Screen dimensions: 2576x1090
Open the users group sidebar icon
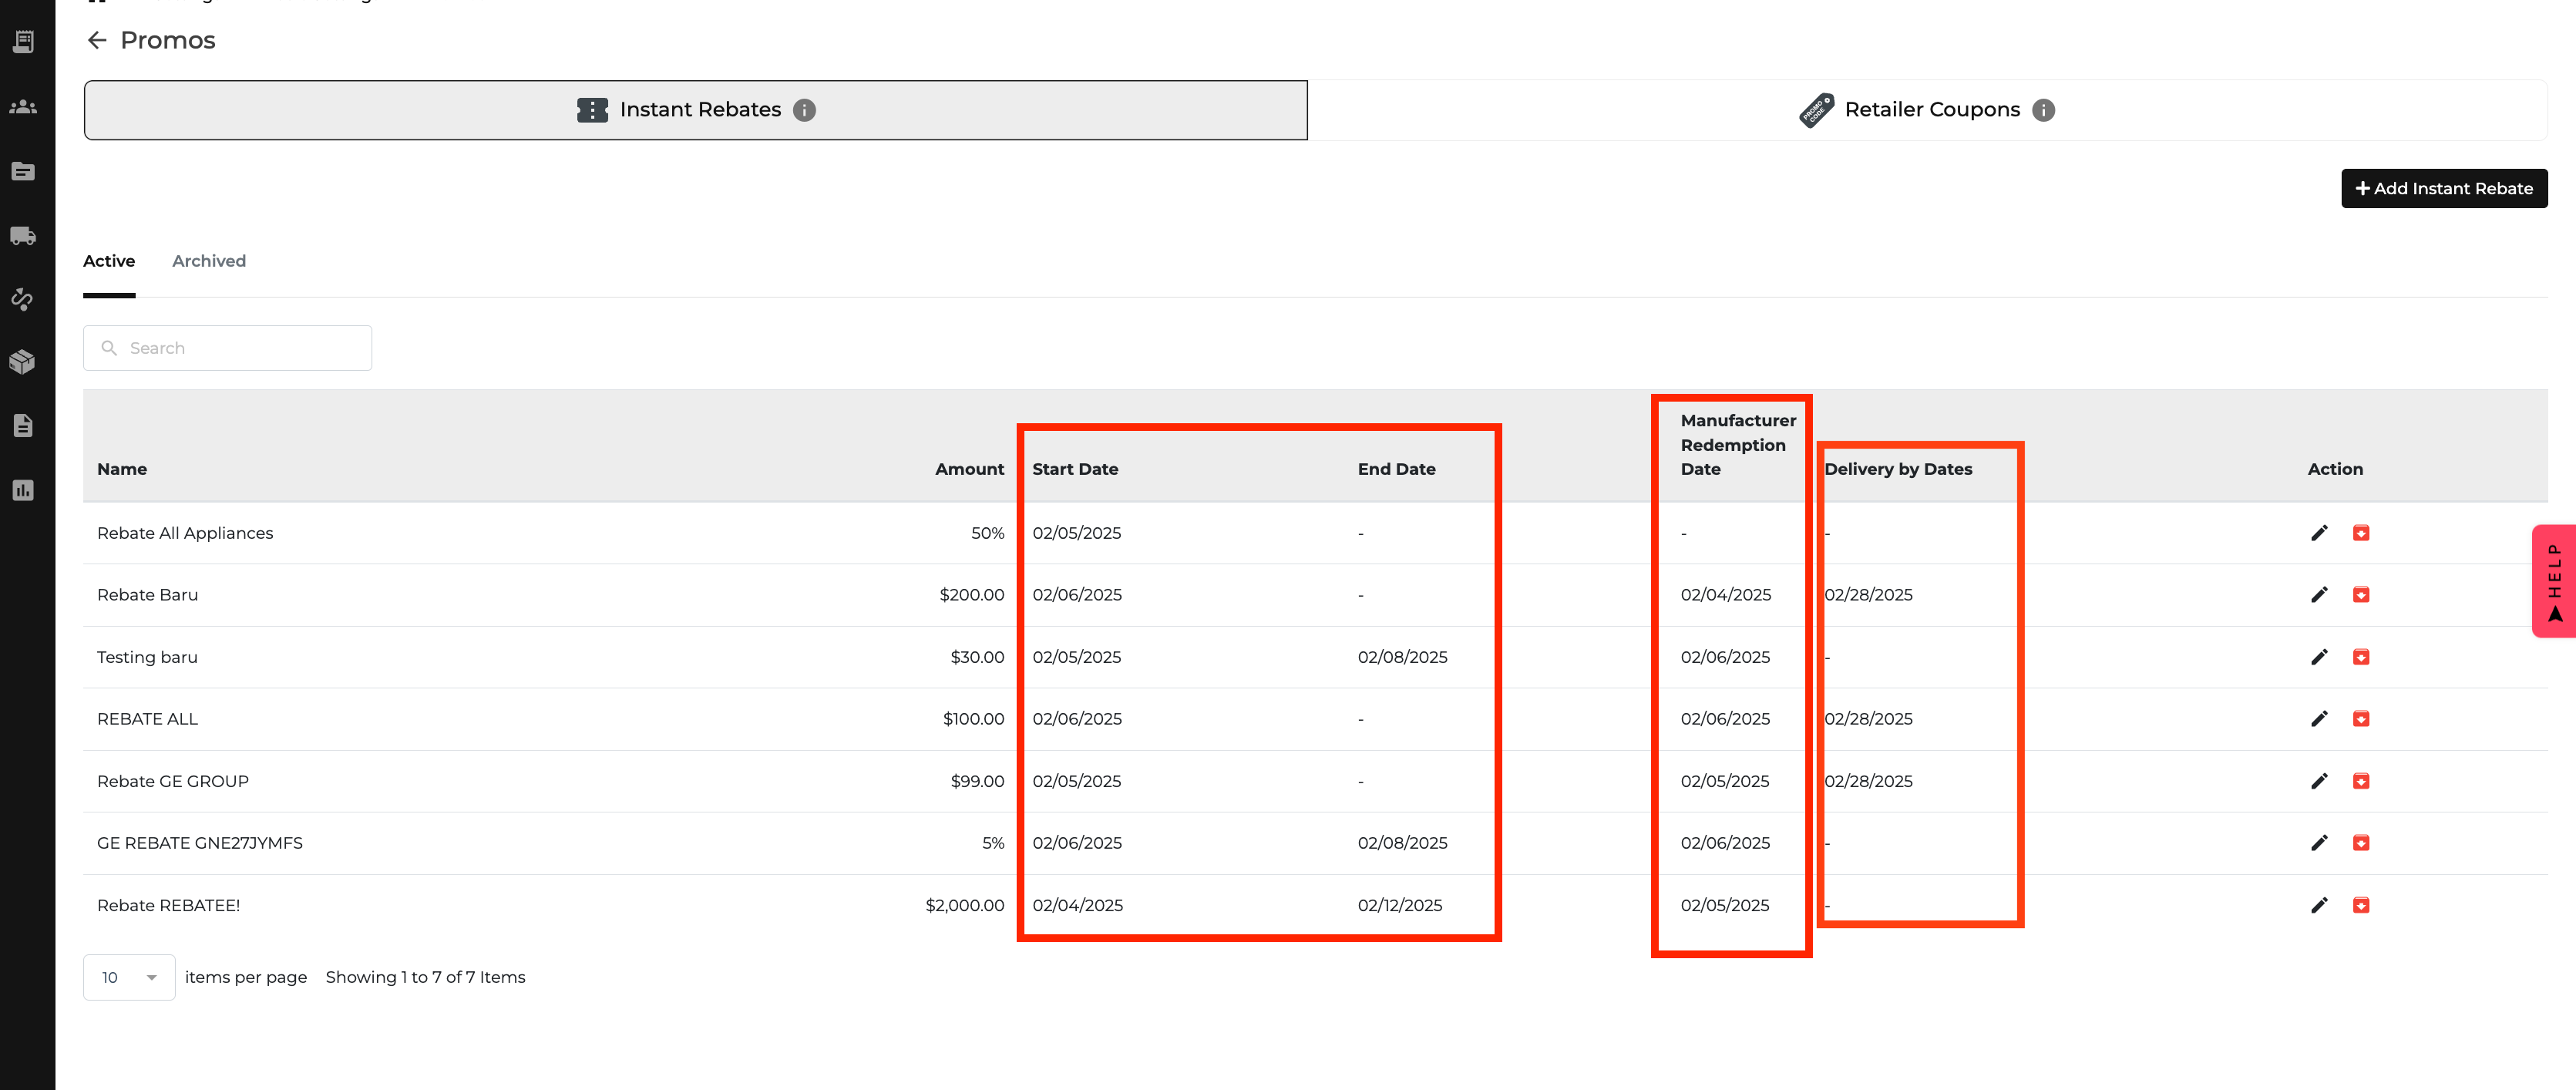(23, 107)
